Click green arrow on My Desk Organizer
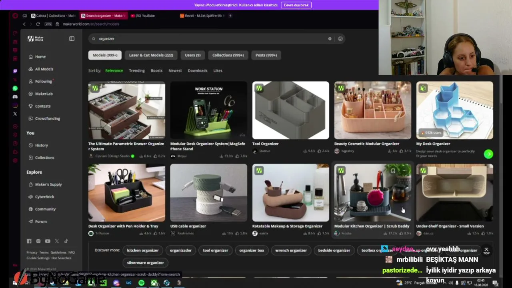Image resolution: width=512 pixels, height=288 pixels. pyautogui.click(x=488, y=154)
